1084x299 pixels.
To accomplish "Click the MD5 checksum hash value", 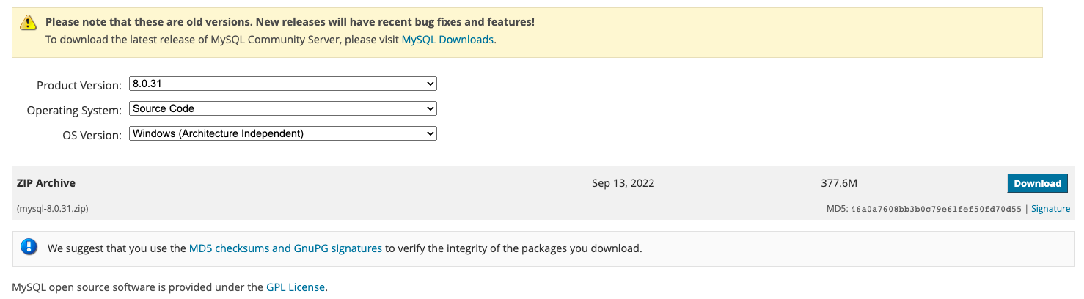I will point(936,209).
